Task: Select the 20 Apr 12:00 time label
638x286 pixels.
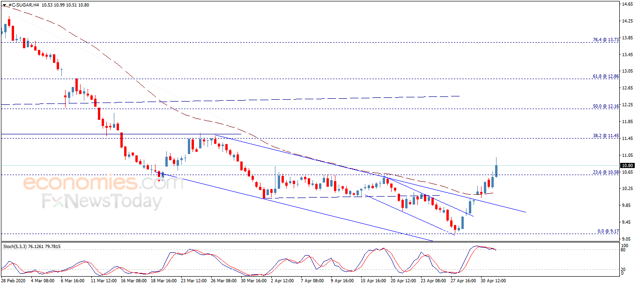Action: [403, 281]
